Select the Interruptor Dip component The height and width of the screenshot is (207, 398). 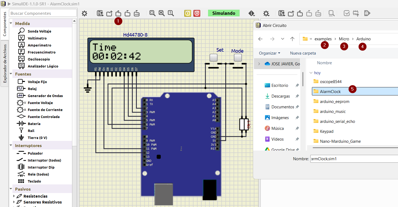(x=36, y=167)
